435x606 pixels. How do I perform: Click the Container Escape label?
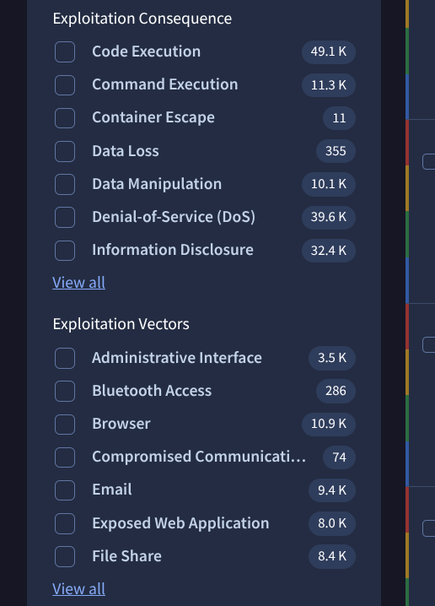tap(153, 118)
